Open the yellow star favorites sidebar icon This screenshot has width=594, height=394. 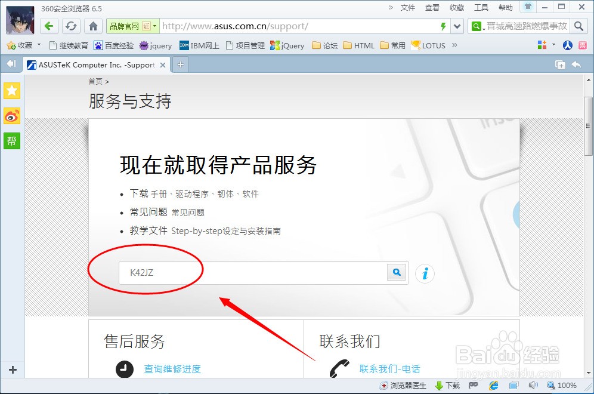point(12,91)
